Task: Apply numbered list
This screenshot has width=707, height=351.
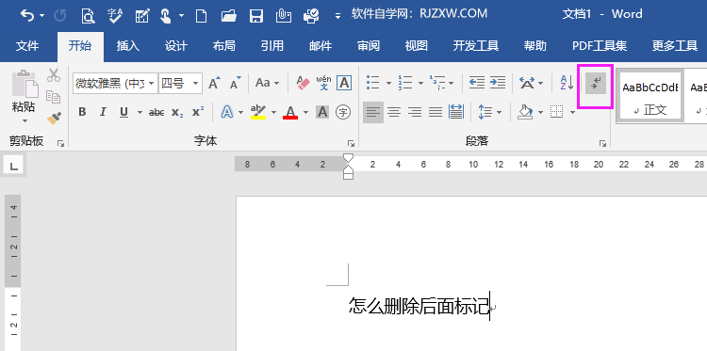Action: [405, 83]
